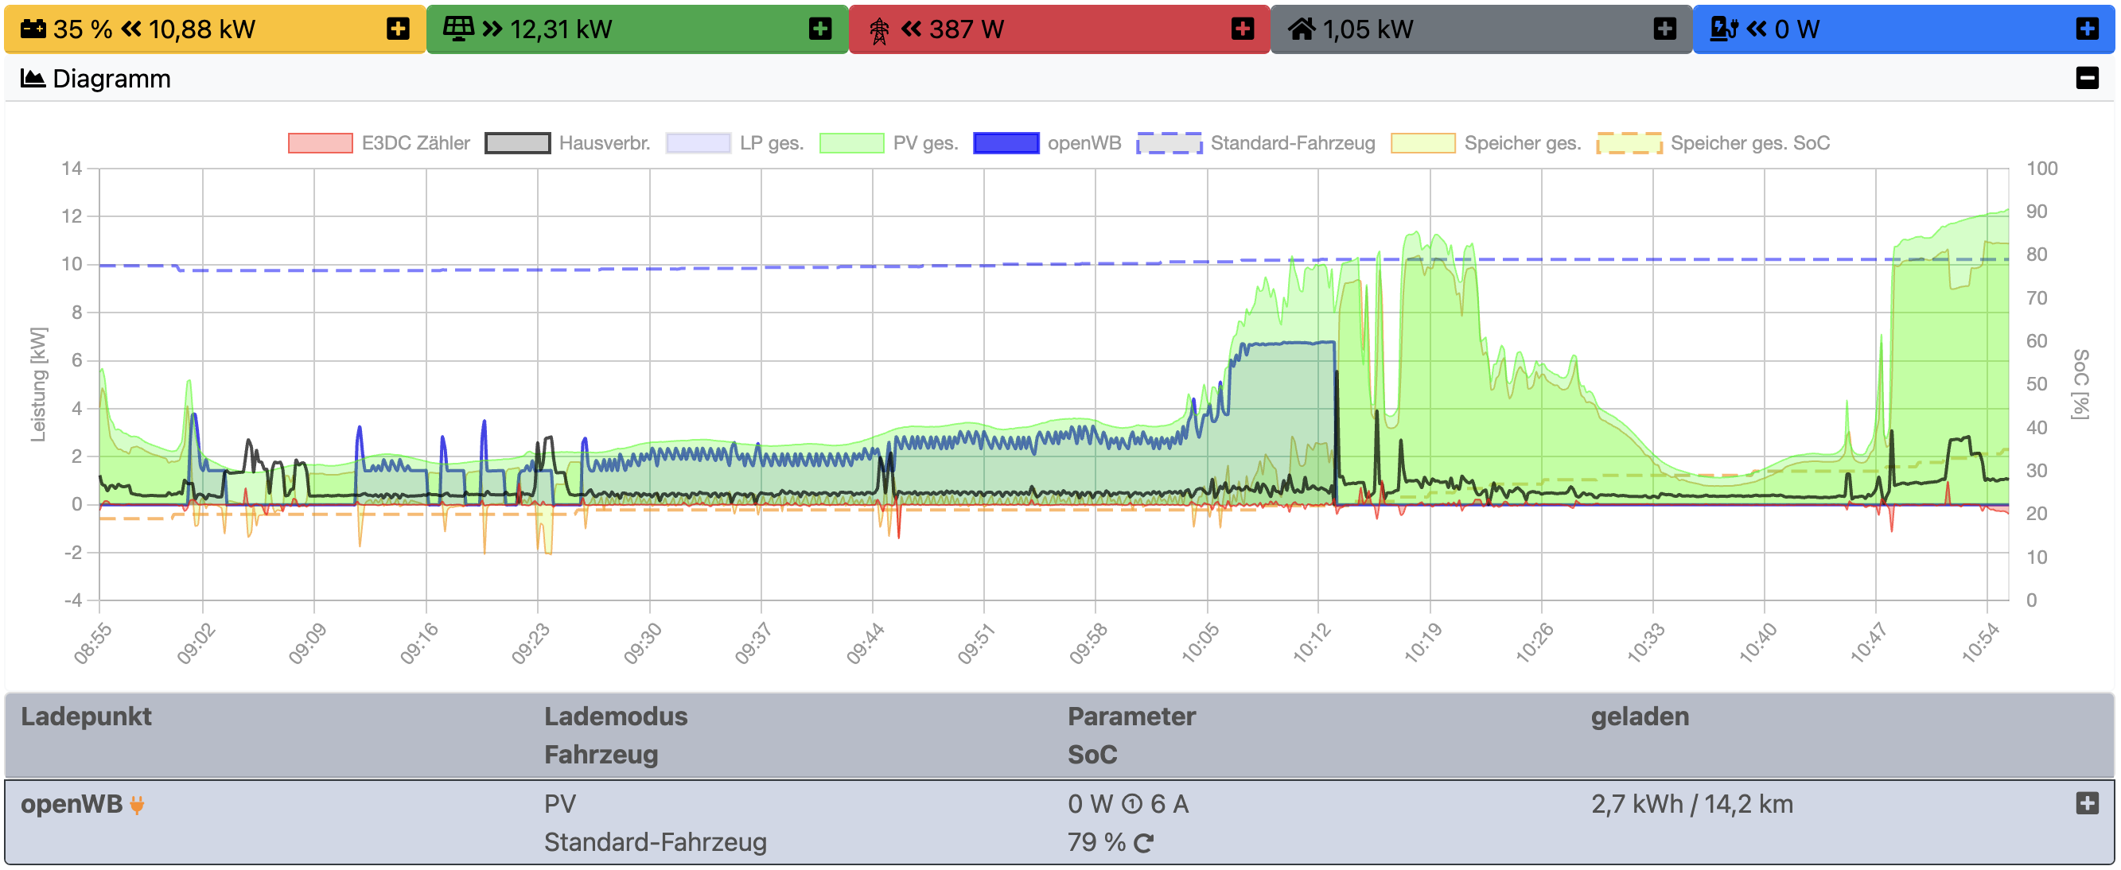Expand the green PV power card
The height and width of the screenshot is (870, 2121).
coord(819,29)
